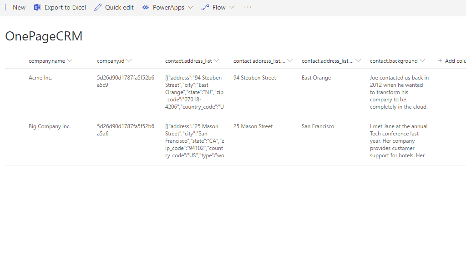
Task: Open the company.name column dropdown arrow
Action: pos(70,61)
